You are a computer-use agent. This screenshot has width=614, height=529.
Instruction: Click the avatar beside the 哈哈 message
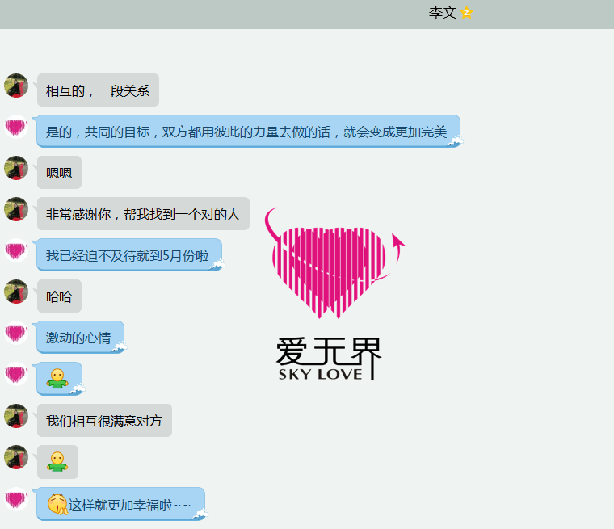[x=16, y=292]
